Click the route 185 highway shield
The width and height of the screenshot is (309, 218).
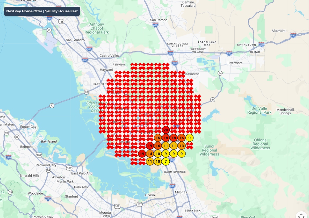tap(61, 21)
